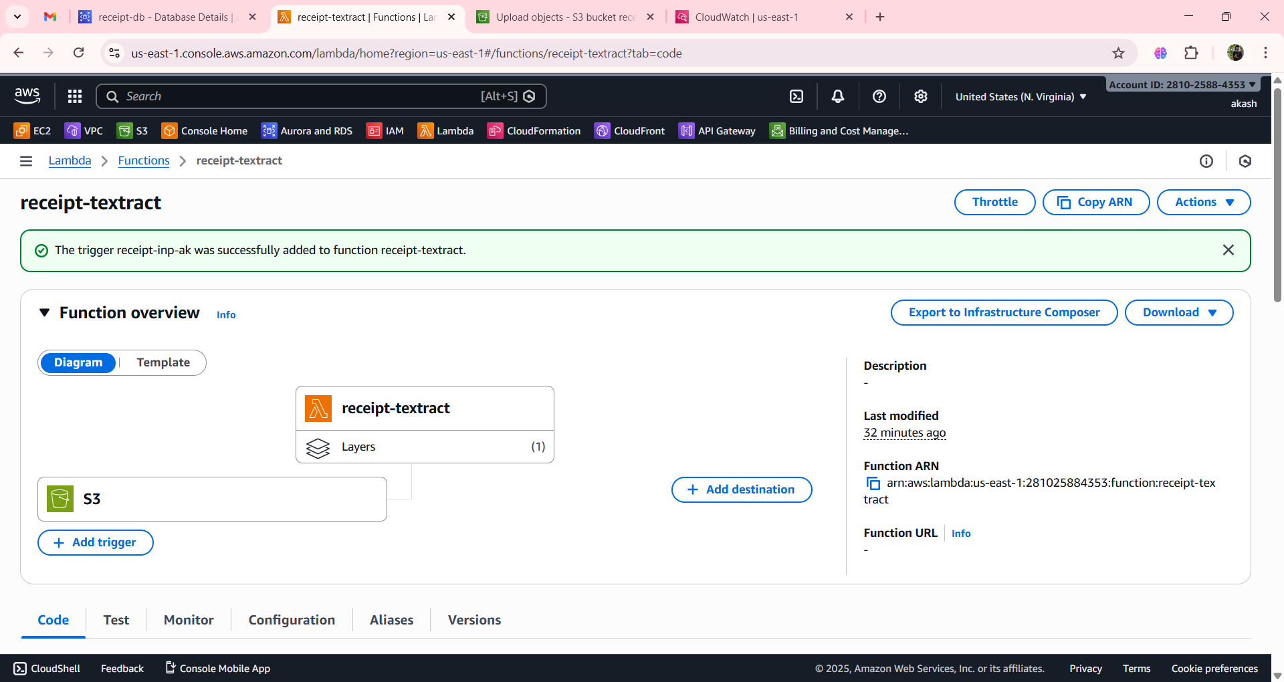Copy the function ARN using the copy icon

coord(873,484)
